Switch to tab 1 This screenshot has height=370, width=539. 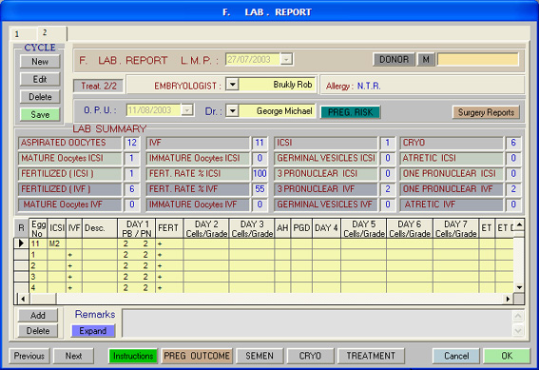pyautogui.click(x=24, y=34)
